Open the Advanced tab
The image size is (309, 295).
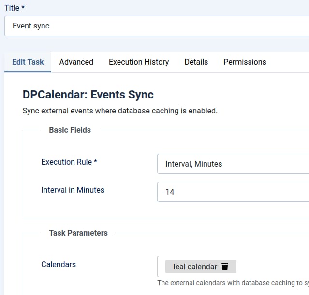[x=76, y=62]
